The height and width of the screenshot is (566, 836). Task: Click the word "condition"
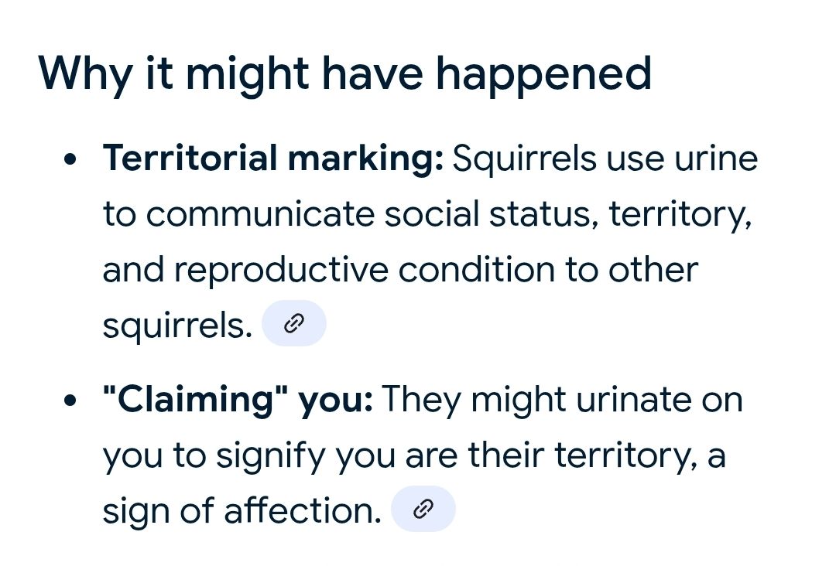(477, 269)
